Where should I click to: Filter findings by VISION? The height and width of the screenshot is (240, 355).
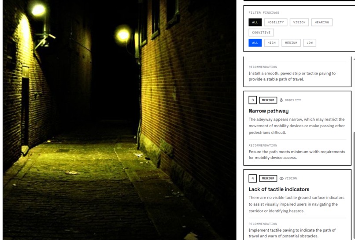(x=299, y=22)
